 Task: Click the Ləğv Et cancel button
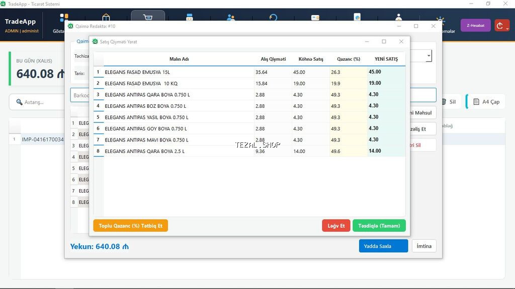click(336, 225)
